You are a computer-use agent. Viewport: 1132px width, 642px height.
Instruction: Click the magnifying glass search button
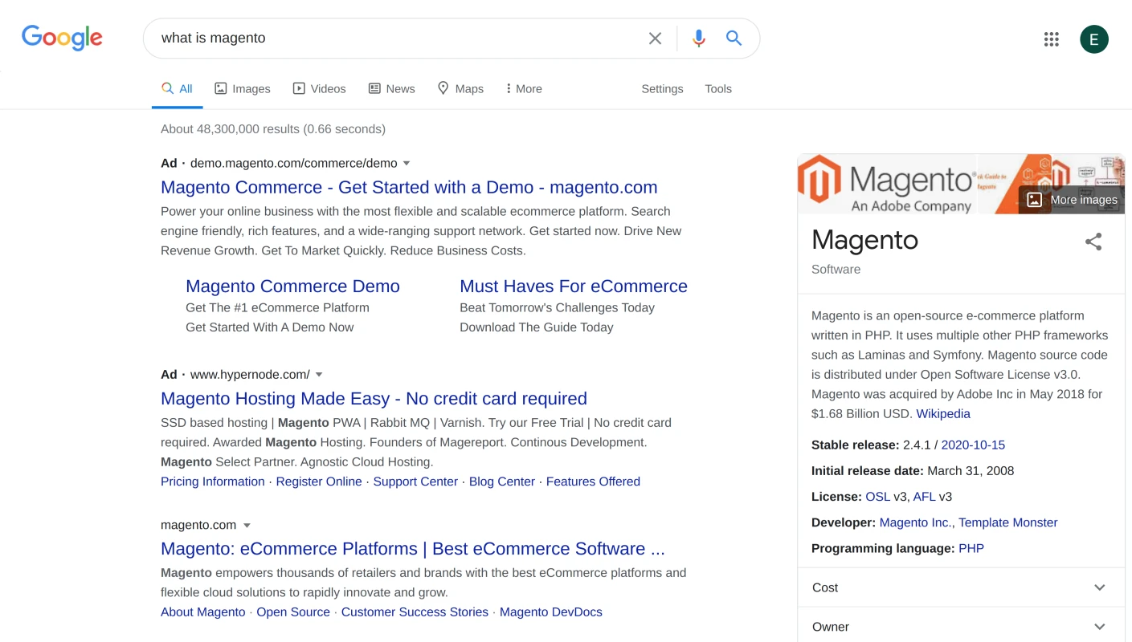pyautogui.click(x=734, y=39)
